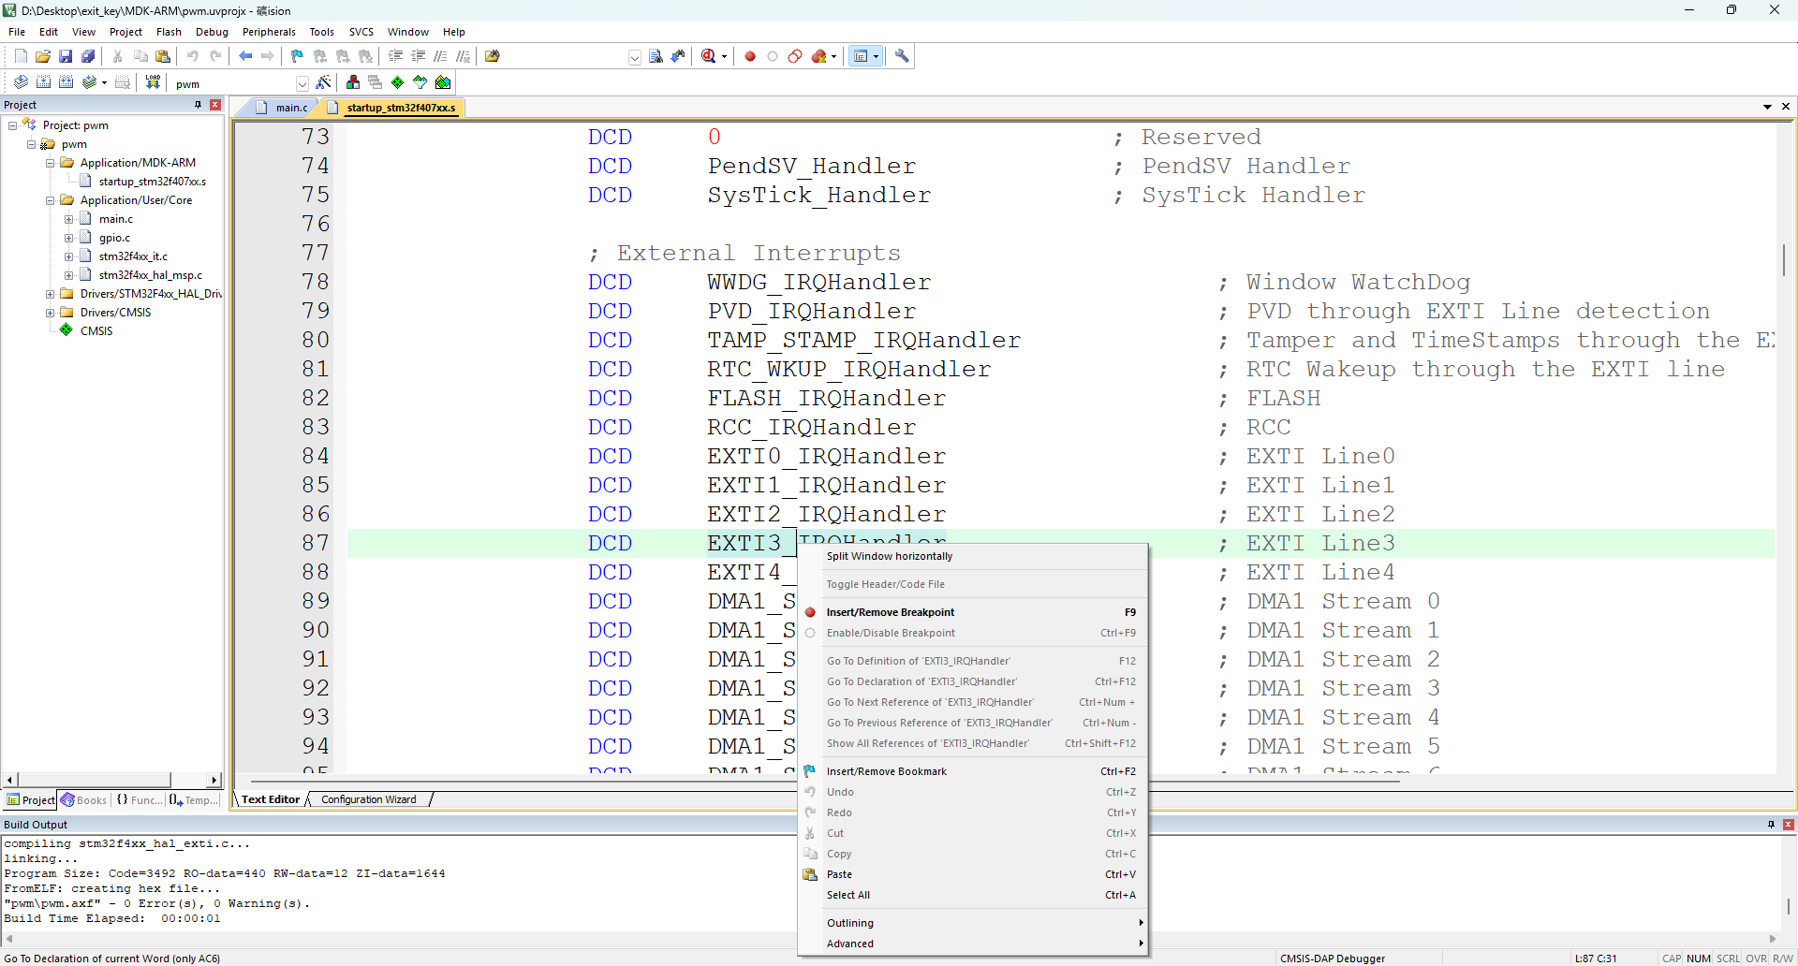Viewport: 1798px width, 966px height.
Task: Open the Books tab in the Project panel
Action: 84,800
